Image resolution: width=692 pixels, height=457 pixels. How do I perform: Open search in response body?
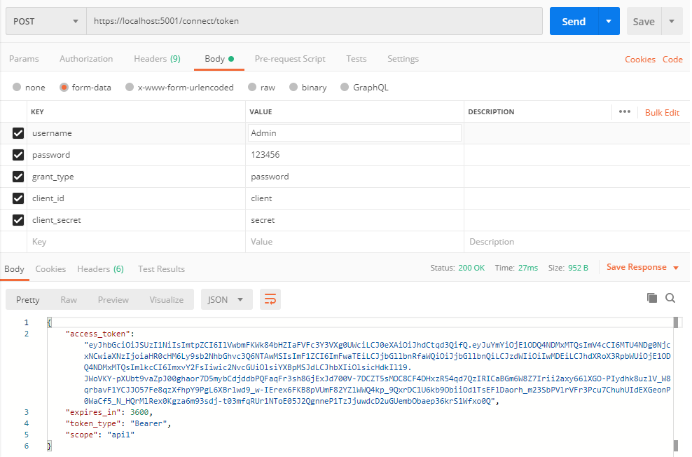click(x=670, y=298)
